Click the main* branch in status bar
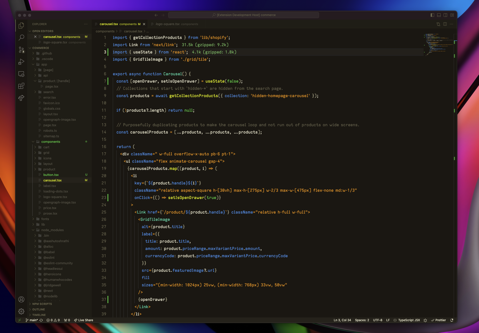Screen dimensions: 479x333 coord(32,320)
